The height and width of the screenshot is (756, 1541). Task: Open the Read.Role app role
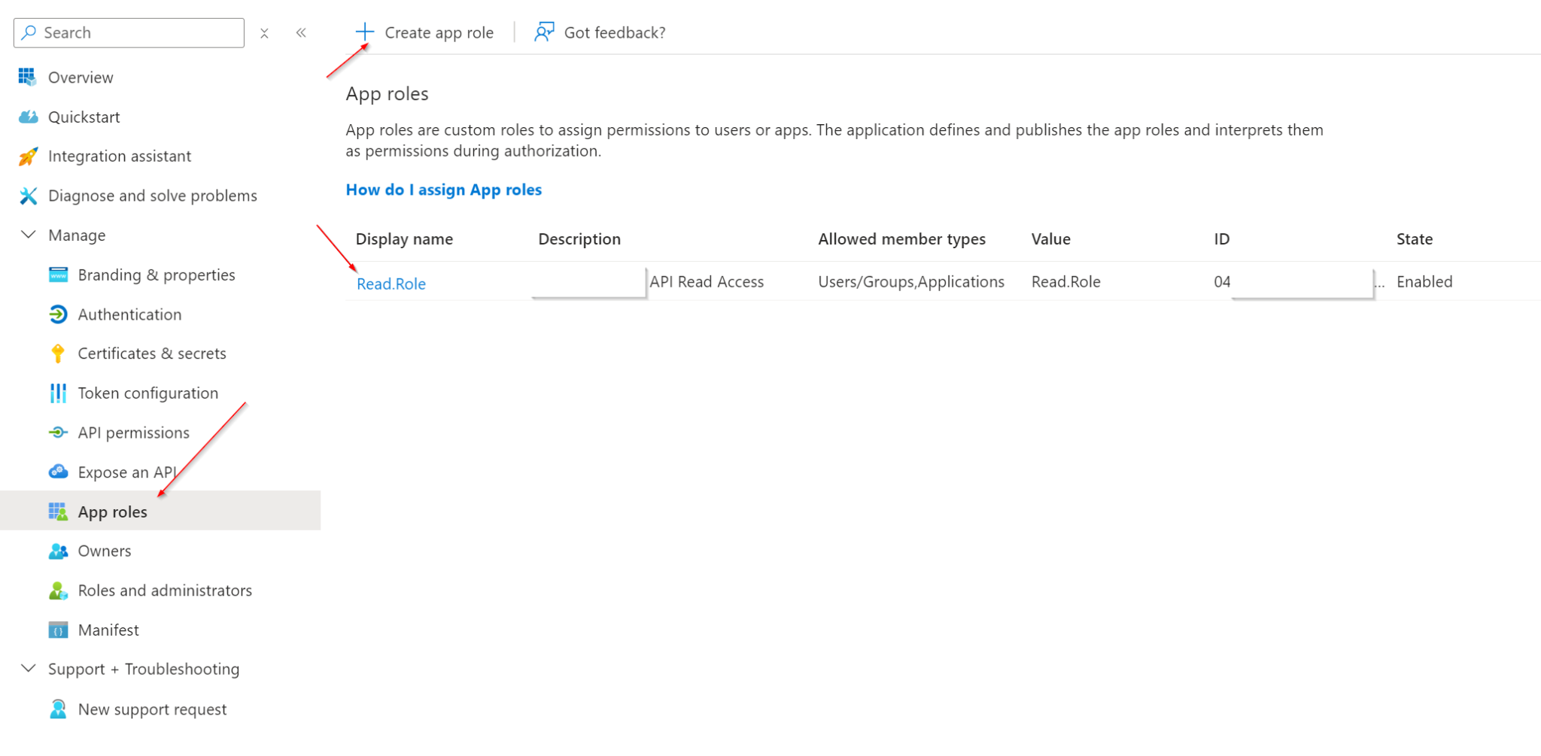click(x=391, y=284)
